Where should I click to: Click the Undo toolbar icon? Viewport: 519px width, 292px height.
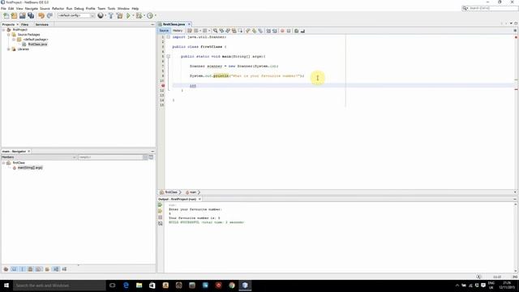point(41,15)
